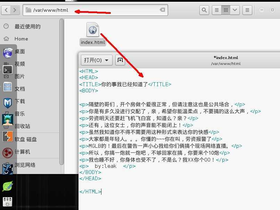Open 回收站 in sidebar

tap(23, 126)
